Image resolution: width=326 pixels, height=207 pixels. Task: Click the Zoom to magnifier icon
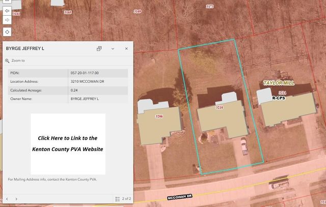point(7,61)
